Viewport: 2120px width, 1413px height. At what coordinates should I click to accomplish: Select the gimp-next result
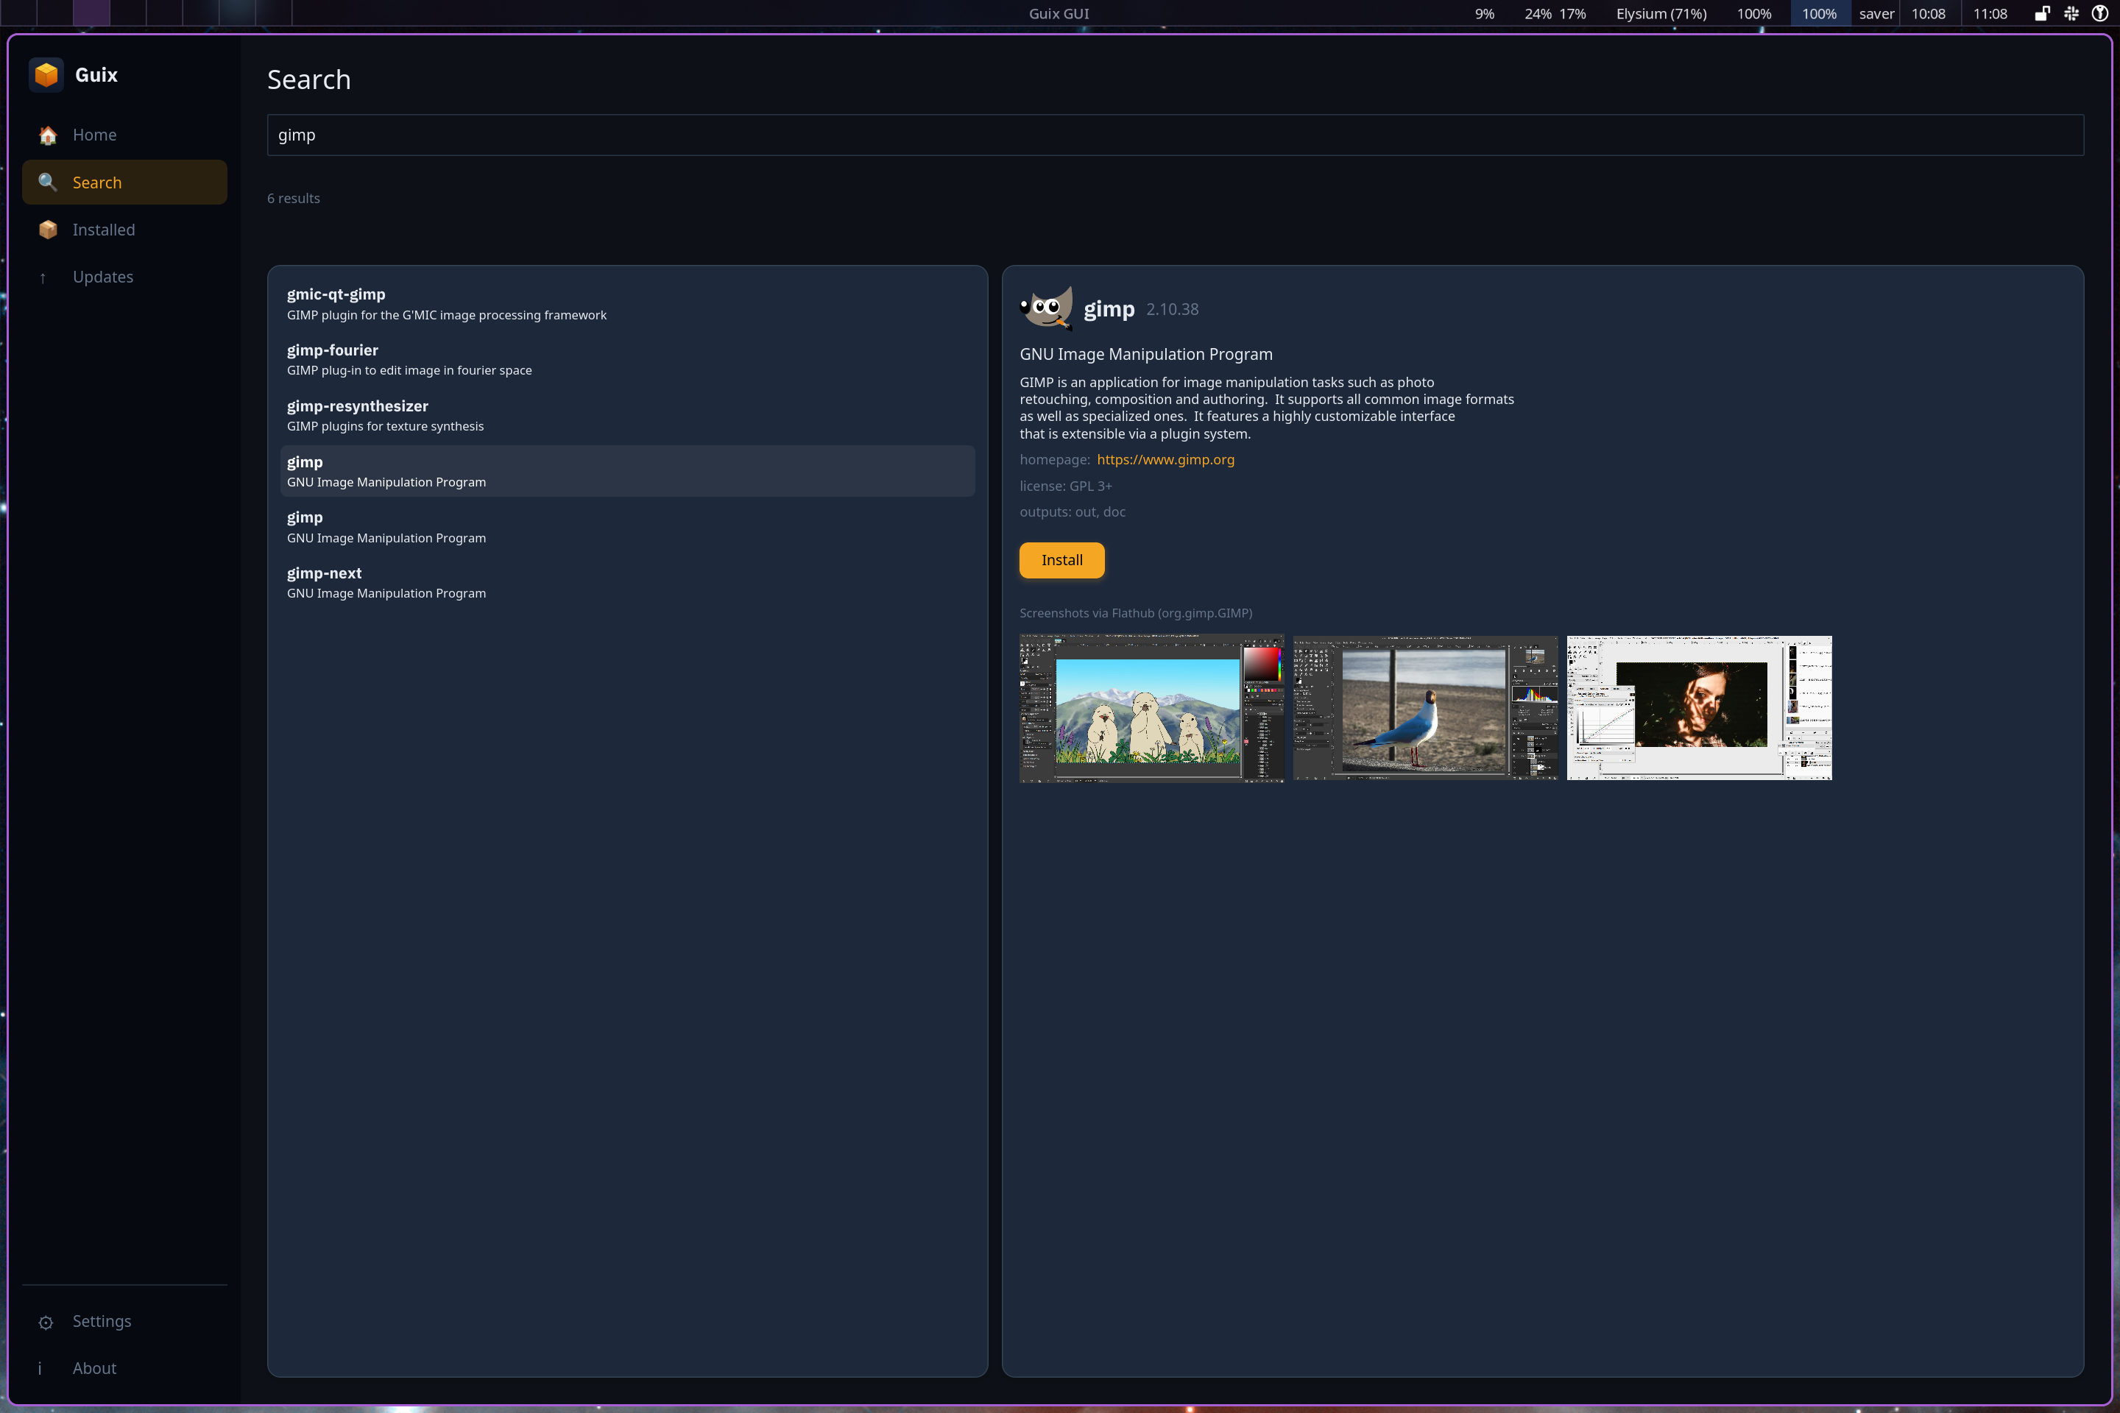tap(627, 583)
